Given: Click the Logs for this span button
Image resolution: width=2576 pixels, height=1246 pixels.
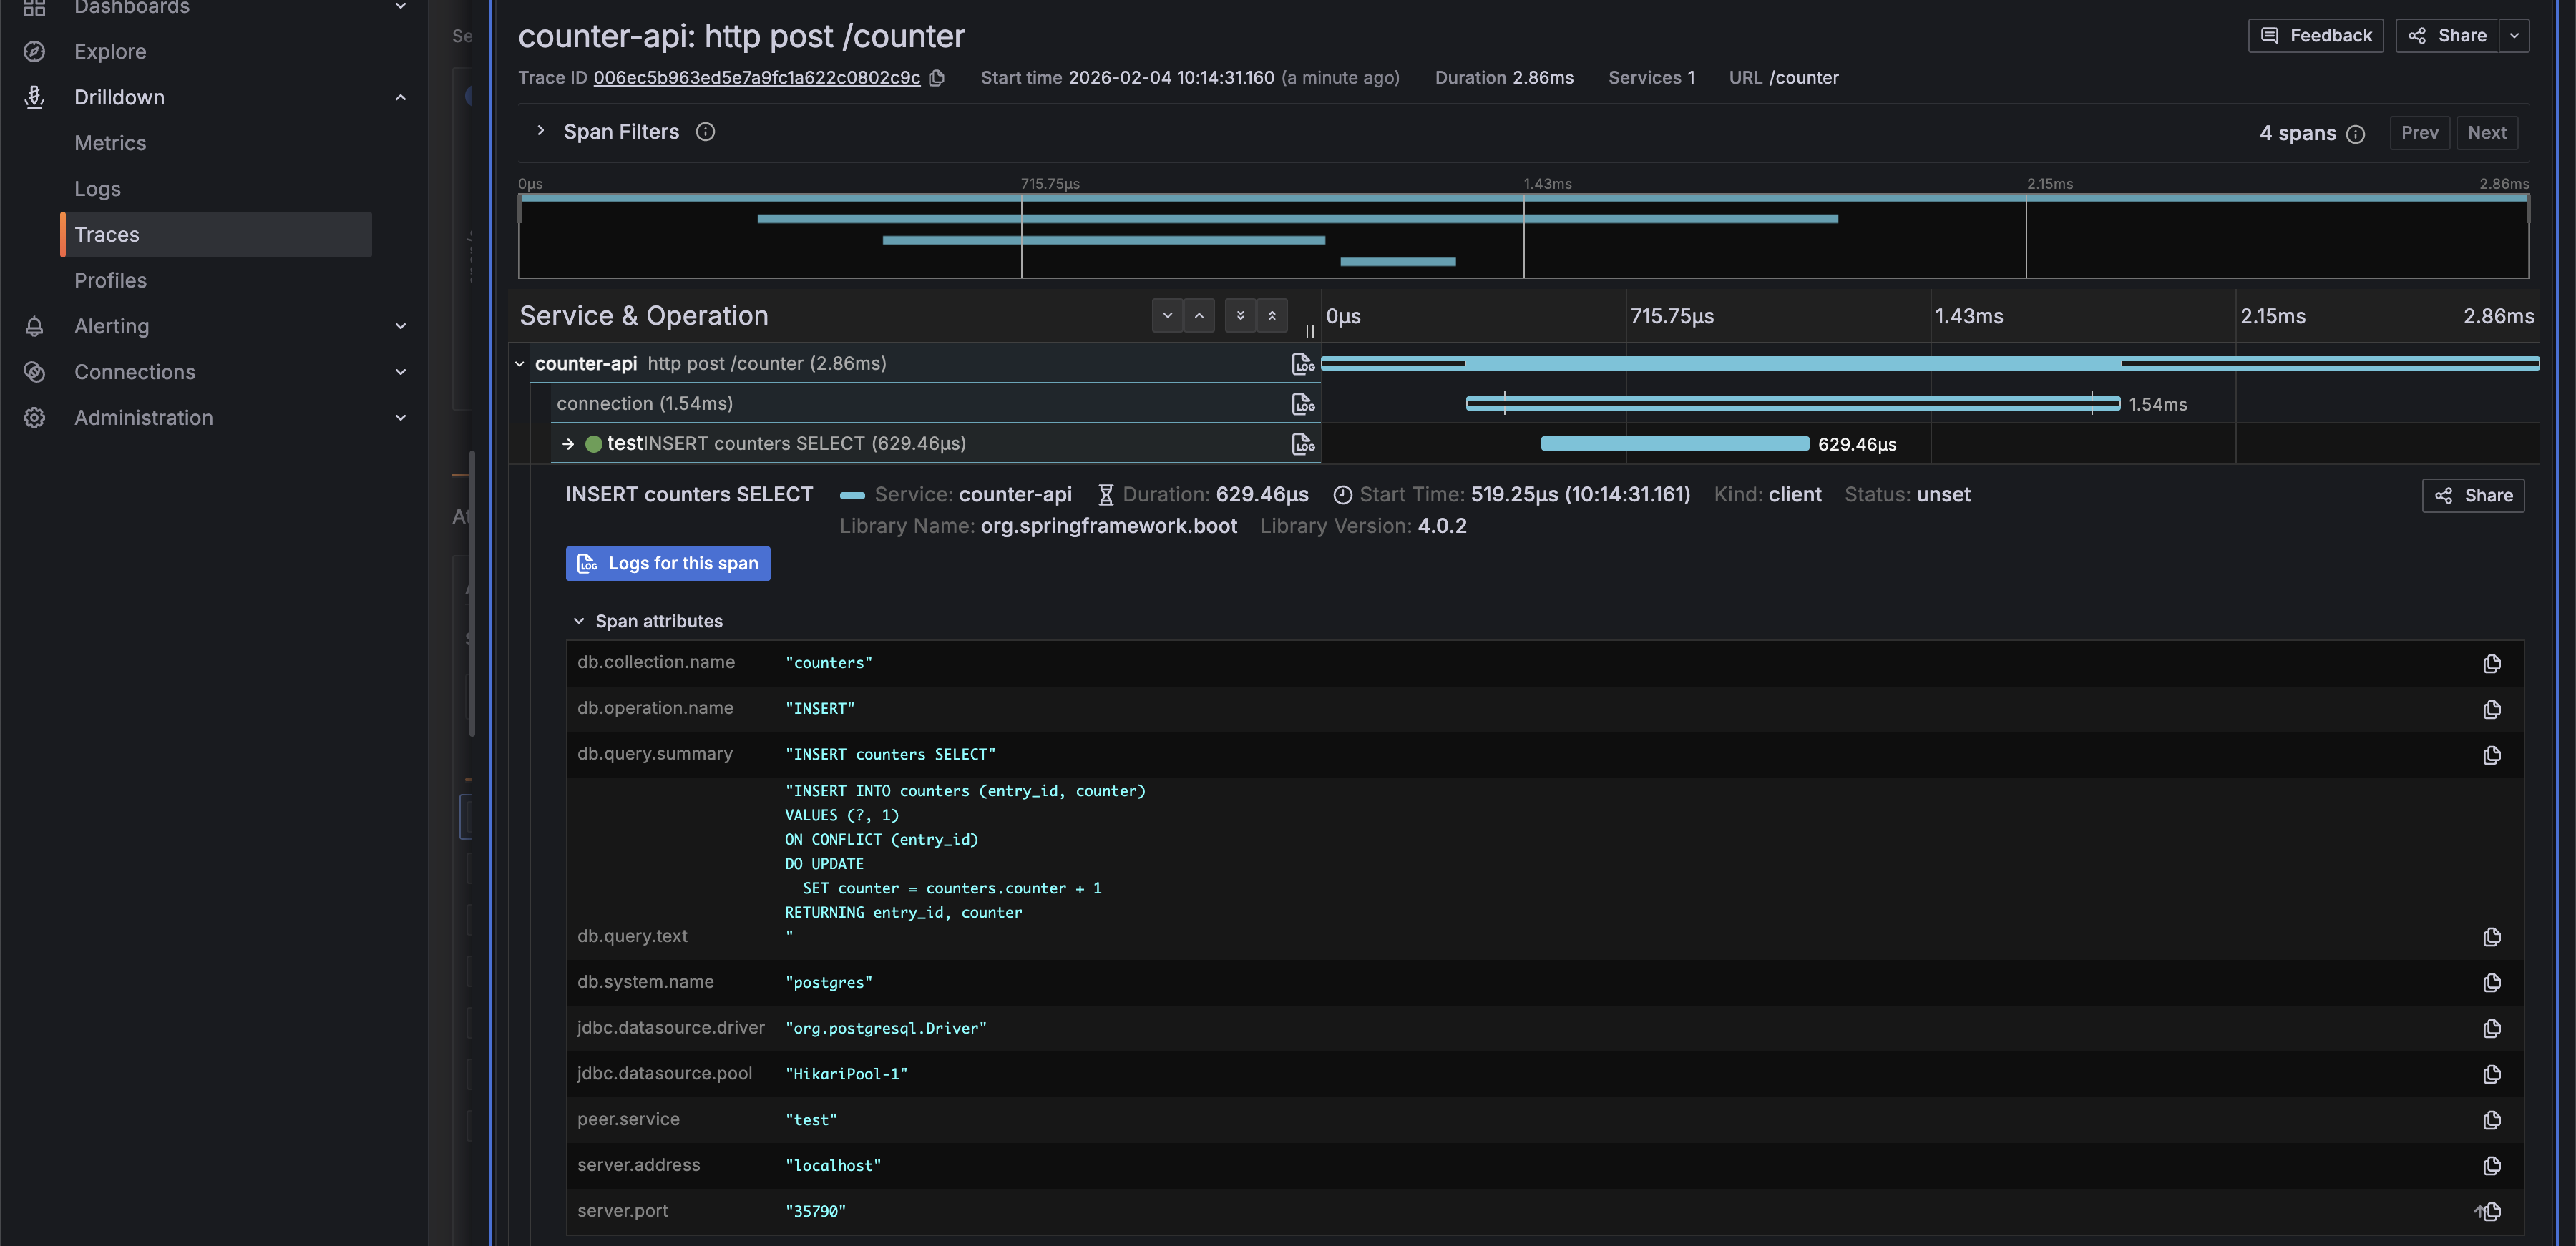Looking at the screenshot, I should 668,564.
